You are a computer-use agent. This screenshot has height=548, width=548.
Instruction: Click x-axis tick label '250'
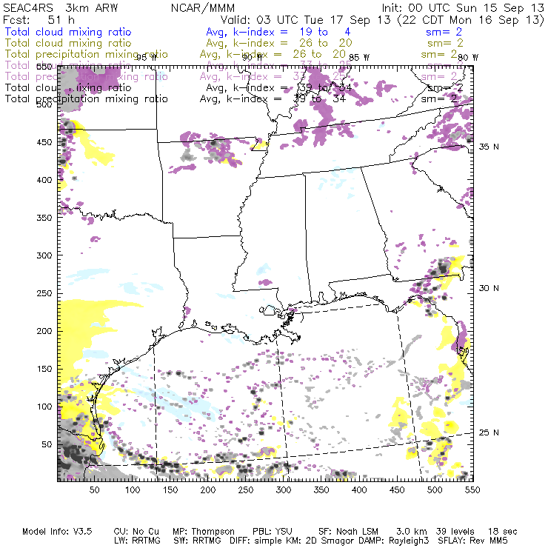246,490
